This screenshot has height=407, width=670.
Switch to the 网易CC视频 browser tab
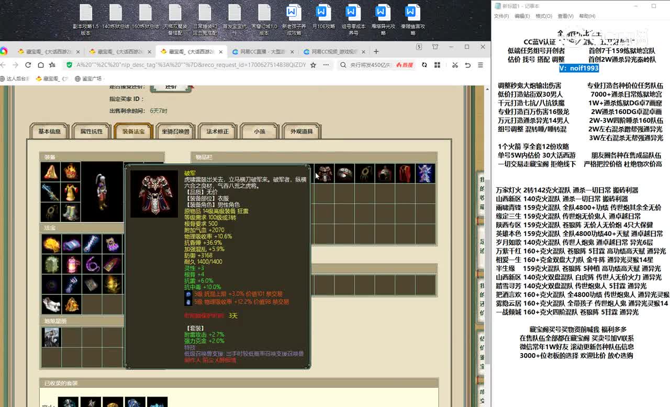333,52
